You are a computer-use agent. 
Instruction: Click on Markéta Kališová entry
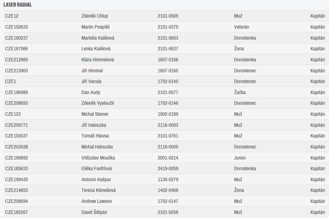click(98, 38)
